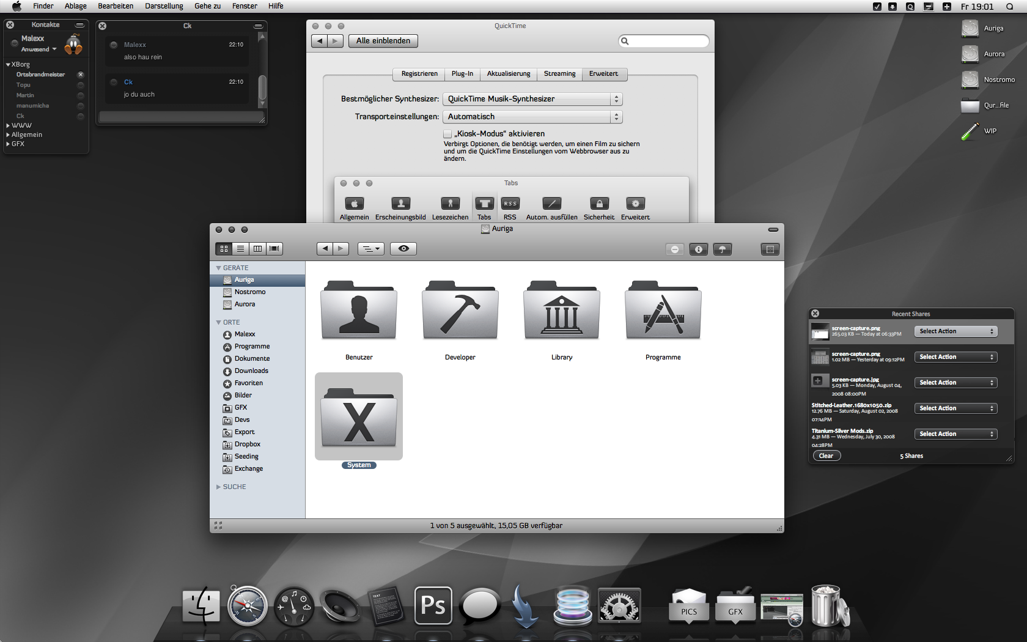Click the chat window scrollbar
Screen dimensions: 1027x642
262,87
